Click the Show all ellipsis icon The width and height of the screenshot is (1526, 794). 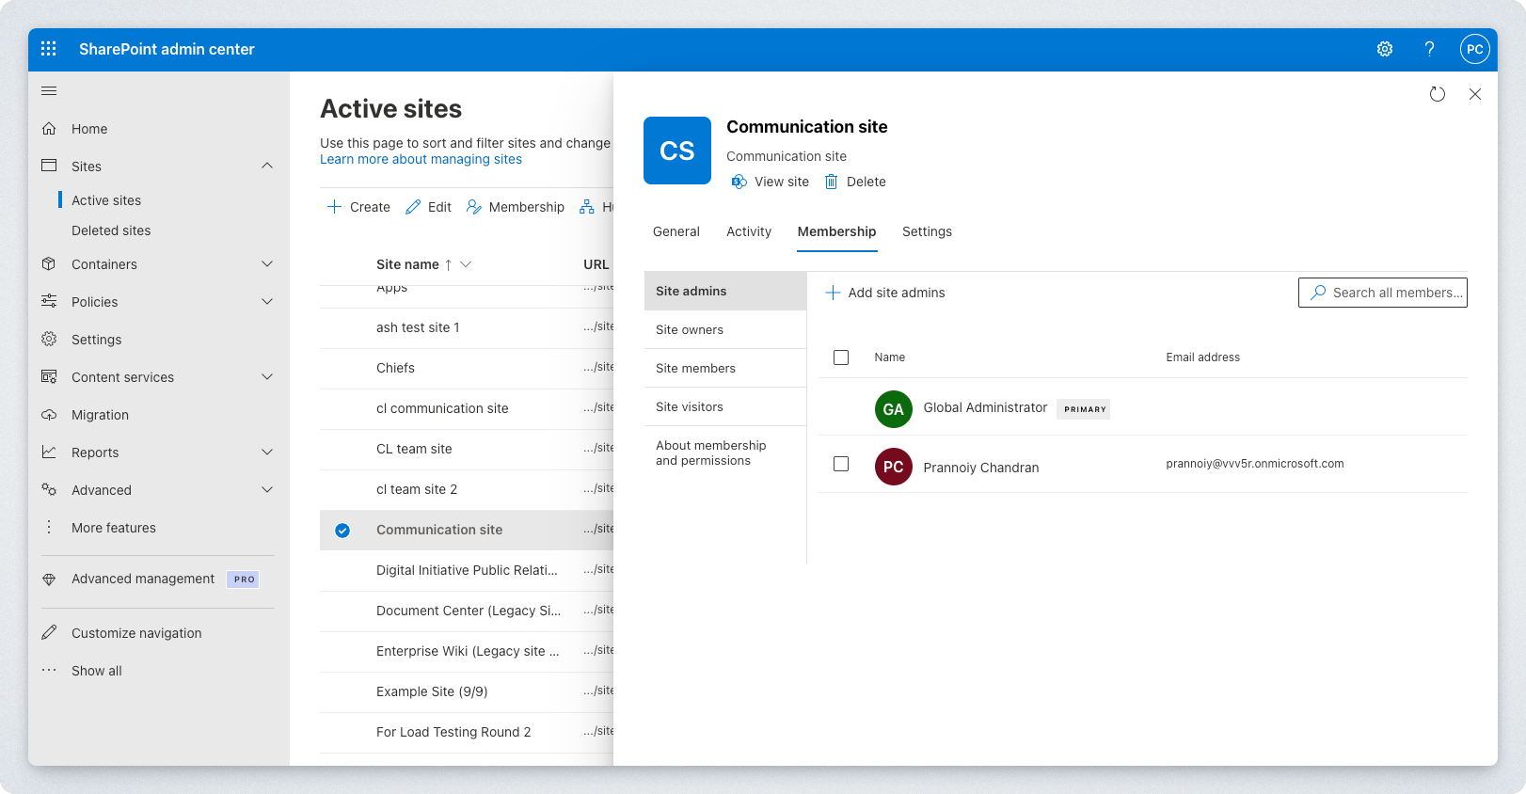click(x=49, y=670)
